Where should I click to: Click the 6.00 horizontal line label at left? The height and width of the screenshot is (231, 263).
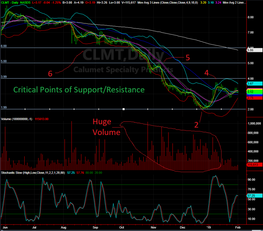pos(4,46)
